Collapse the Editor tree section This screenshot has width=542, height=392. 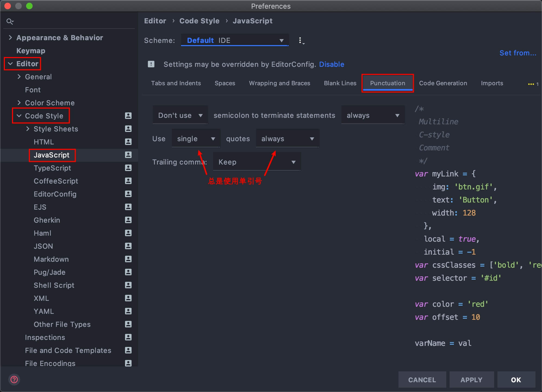(x=10, y=64)
